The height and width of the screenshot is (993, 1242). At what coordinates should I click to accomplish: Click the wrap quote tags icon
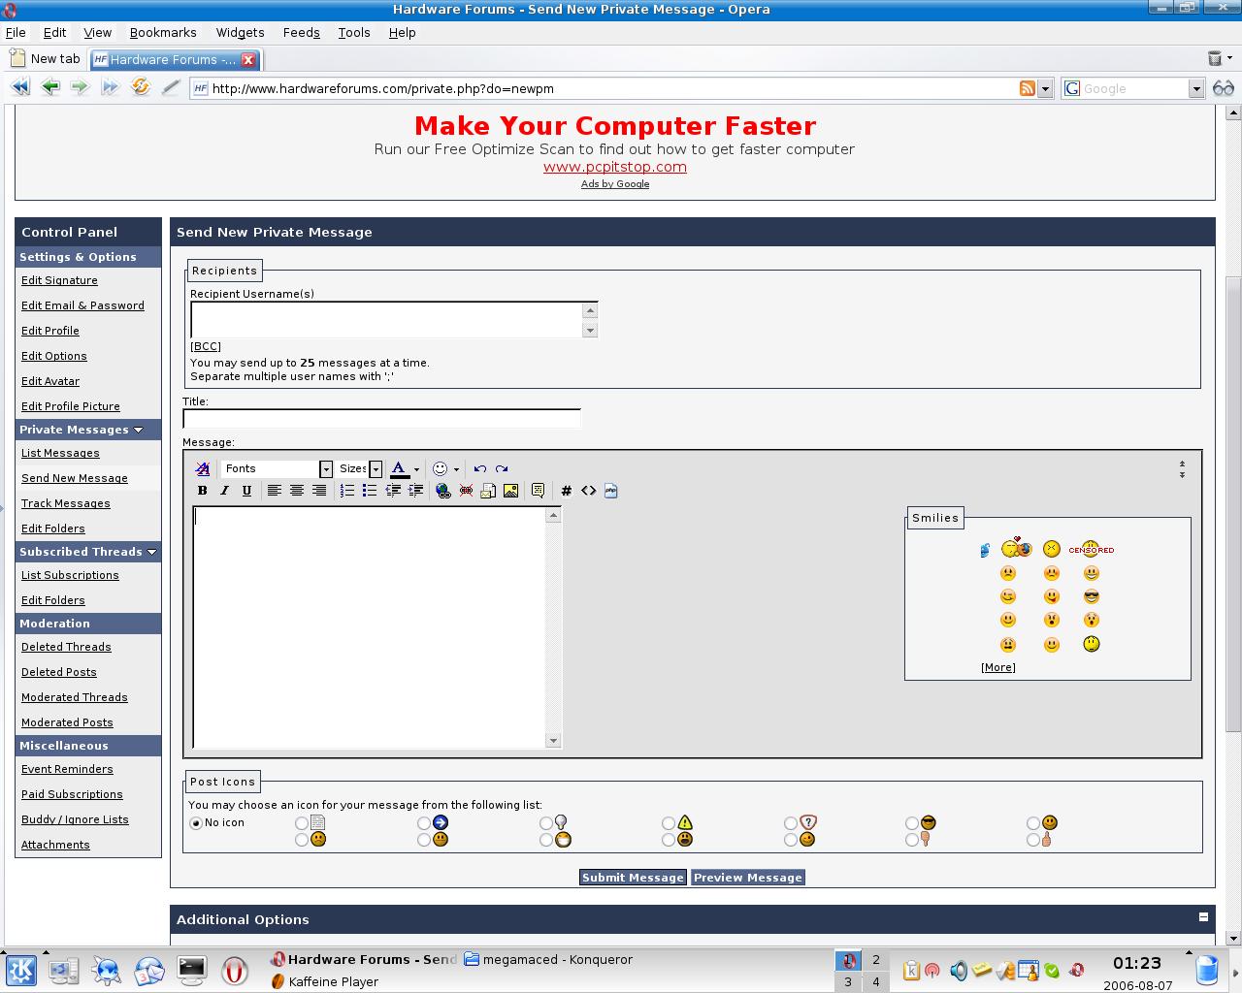[x=538, y=491]
